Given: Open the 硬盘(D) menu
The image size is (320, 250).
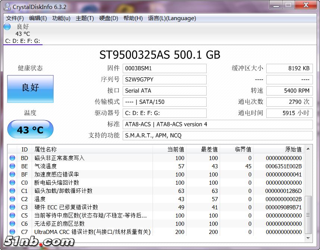Looking at the screenshot, I should (x=109, y=18).
